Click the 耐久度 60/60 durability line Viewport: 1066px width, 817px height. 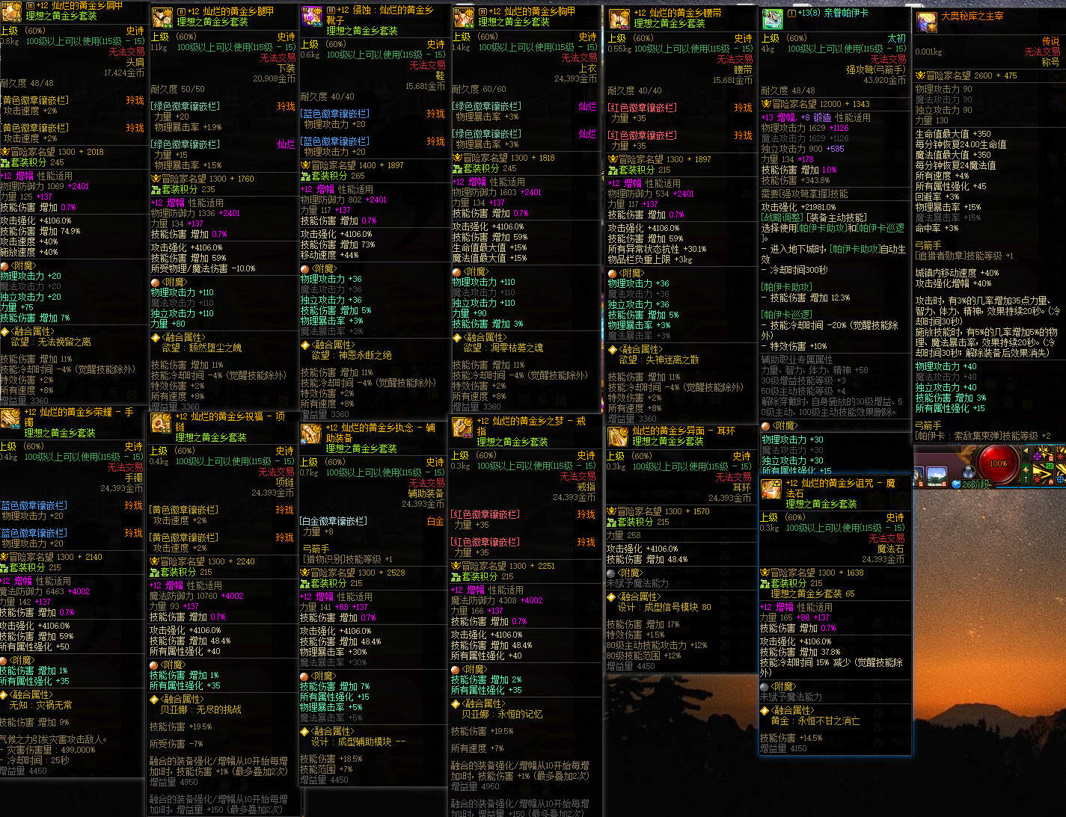[x=479, y=89]
